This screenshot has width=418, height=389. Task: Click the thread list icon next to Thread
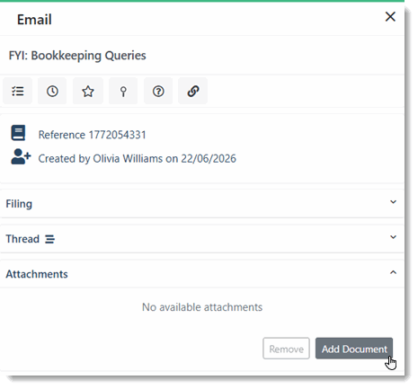click(x=49, y=239)
